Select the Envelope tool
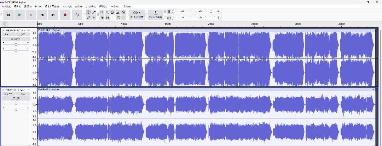 (94, 12)
